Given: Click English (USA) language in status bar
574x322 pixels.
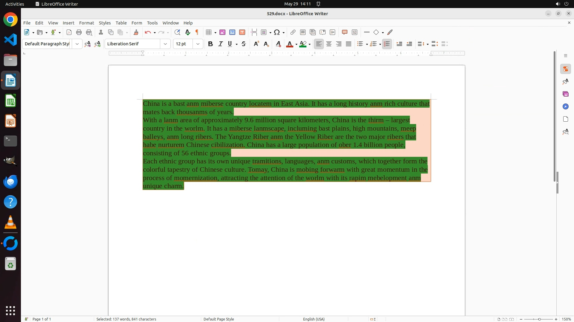Looking at the screenshot, I should [x=314, y=319].
